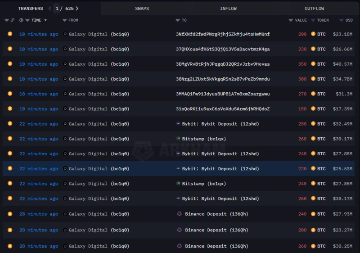Screen dimensions: 360x253
Task: Go to next transfers page arrow
Action: click(77, 8)
